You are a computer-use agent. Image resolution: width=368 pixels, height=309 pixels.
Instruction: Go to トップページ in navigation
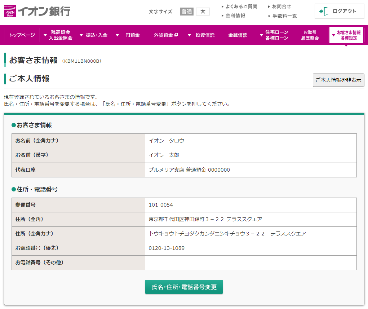[x=22, y=35]
